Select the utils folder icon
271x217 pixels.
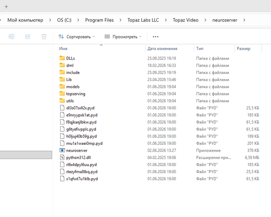click(x=62, y=100)
